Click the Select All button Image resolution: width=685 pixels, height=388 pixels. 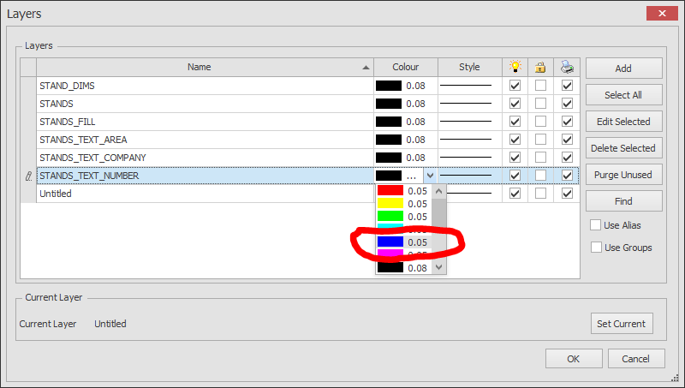pos(624,95)
